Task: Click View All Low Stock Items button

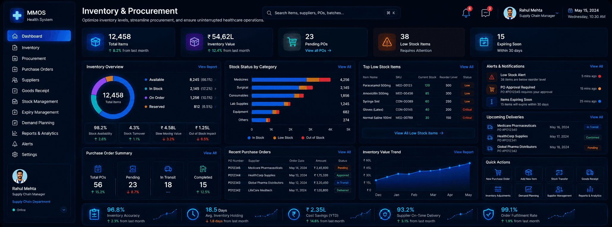Action: tap(418, 133)
